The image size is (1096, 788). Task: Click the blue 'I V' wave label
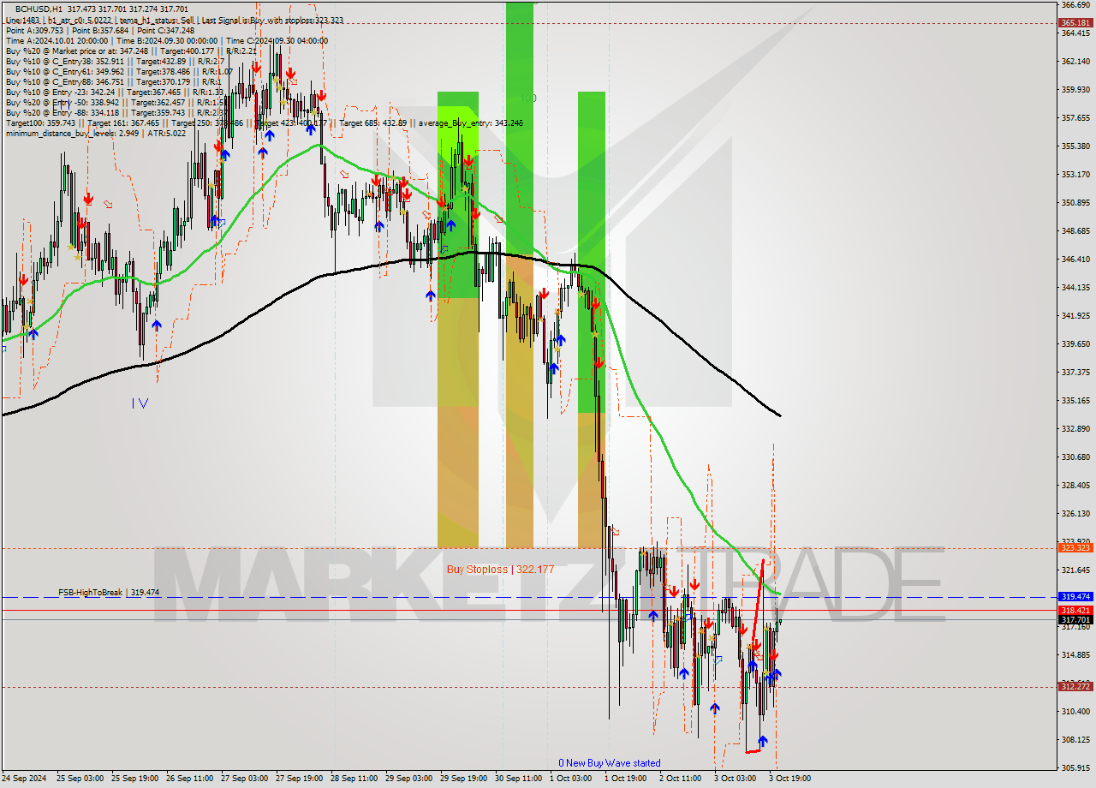[140, 403]
